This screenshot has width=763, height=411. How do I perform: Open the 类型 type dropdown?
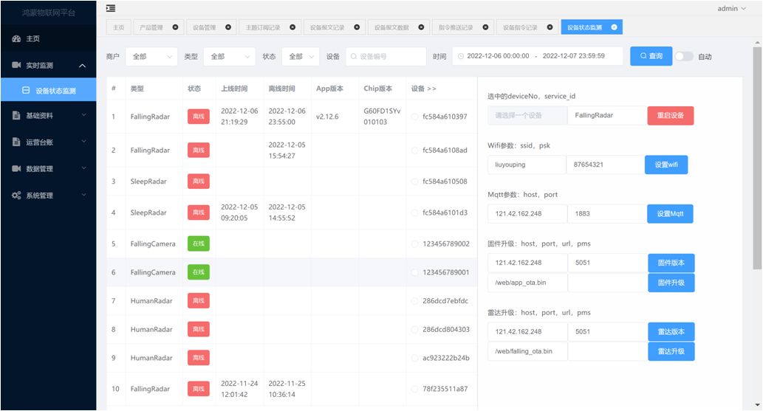click(x=229, y=56)
